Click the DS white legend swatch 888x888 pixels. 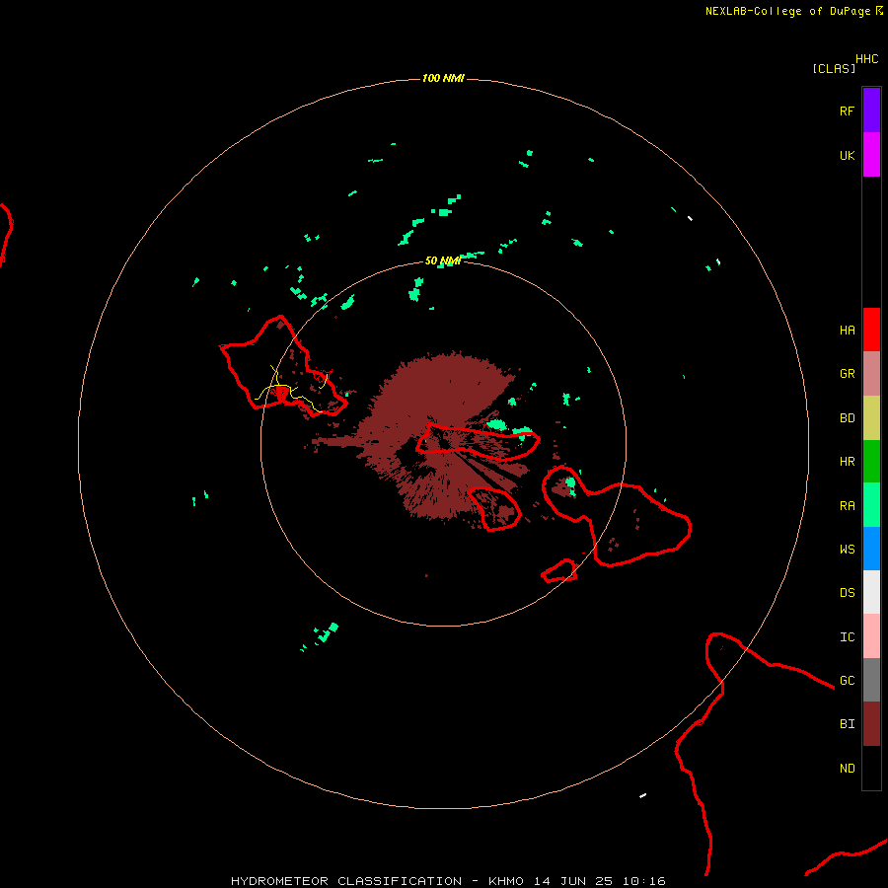[871, 592]
